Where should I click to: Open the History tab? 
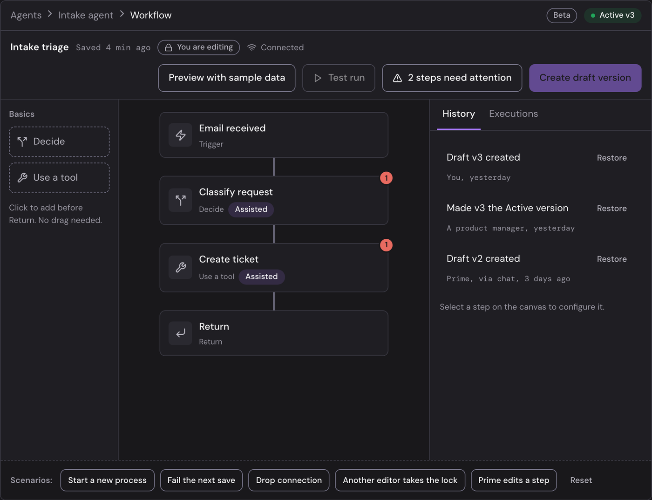coord(459,114)
